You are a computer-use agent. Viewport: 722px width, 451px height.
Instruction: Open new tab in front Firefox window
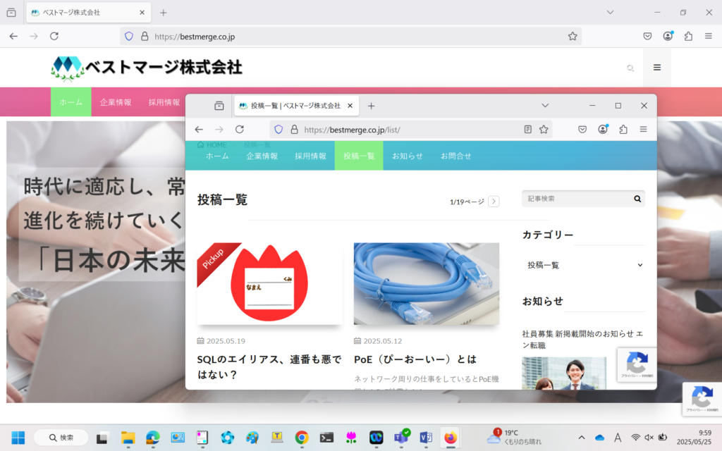(x=371, y=106)
